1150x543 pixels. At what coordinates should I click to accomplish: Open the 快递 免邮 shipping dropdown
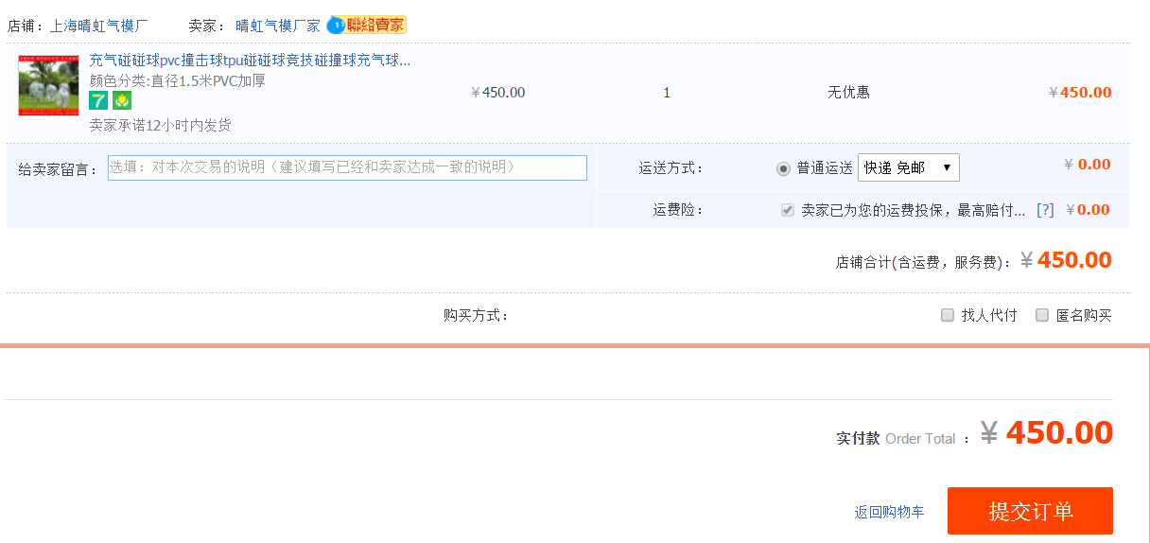click(x=908, y=167)
